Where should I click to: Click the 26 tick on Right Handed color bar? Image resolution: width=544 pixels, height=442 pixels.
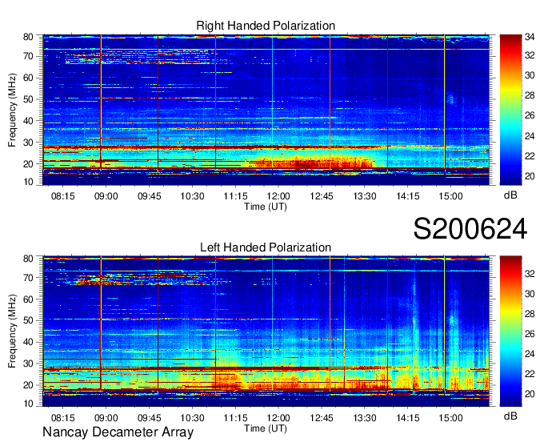coord(530,115)
